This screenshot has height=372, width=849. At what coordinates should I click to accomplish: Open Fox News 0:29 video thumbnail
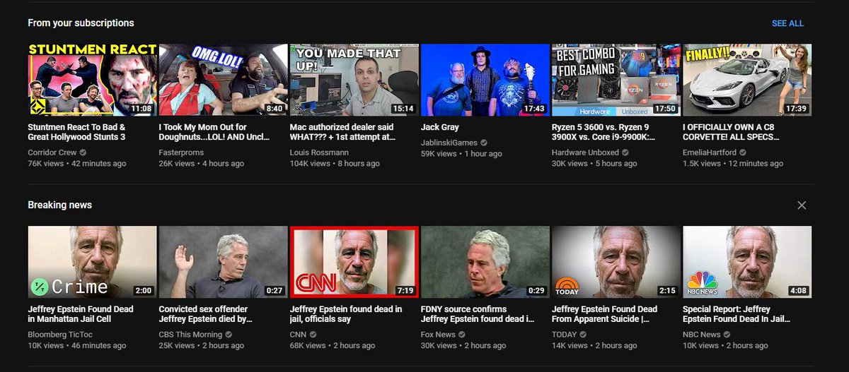[x=485, y=262]
